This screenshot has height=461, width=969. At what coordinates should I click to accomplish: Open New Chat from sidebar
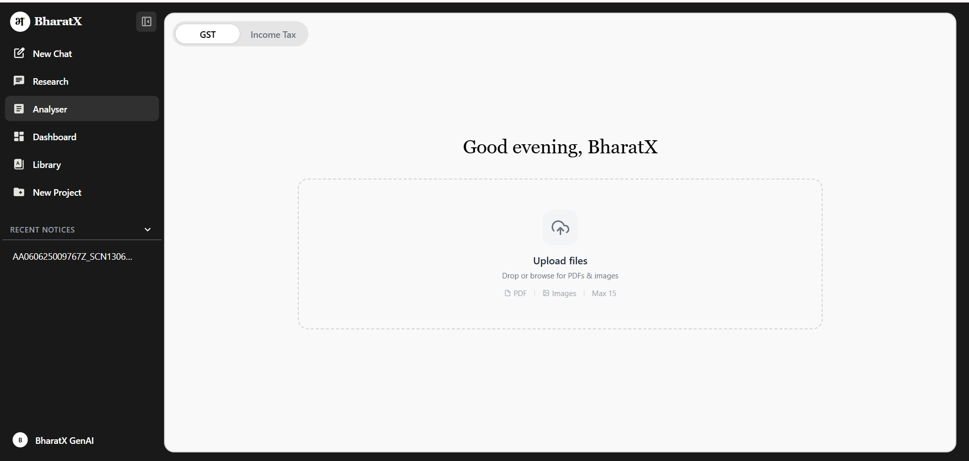click(x=82, y=53)
